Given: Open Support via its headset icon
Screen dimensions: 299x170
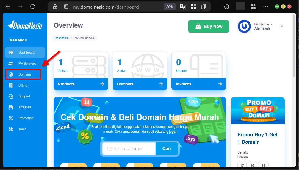Looking at the screenshot, I should [10, 96].
